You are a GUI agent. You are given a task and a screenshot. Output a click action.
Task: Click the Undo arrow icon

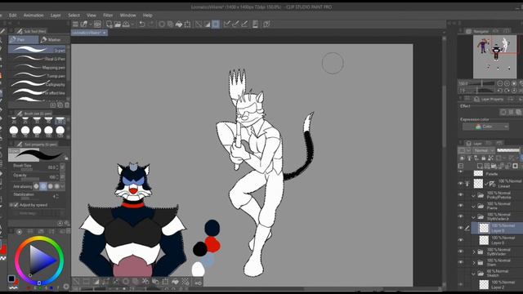click(142, 24)
